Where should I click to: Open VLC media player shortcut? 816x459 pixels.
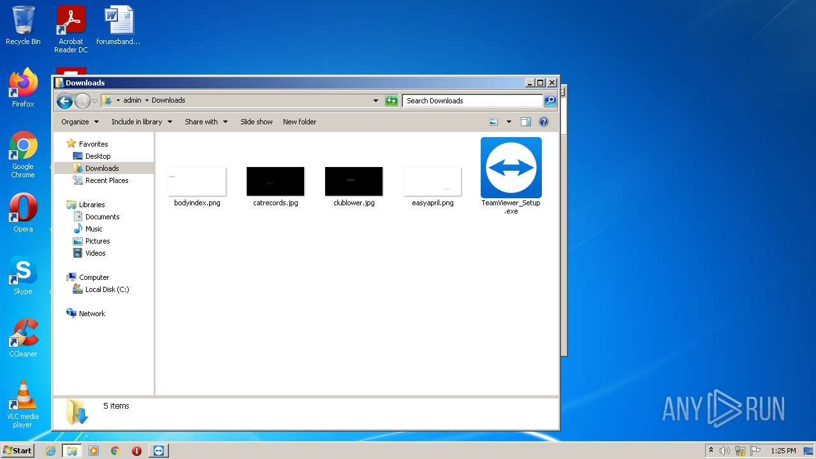23,404
